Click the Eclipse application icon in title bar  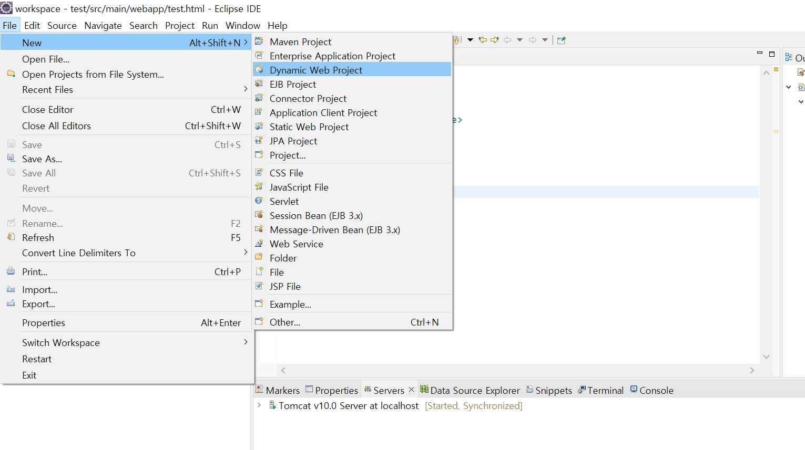6,8
